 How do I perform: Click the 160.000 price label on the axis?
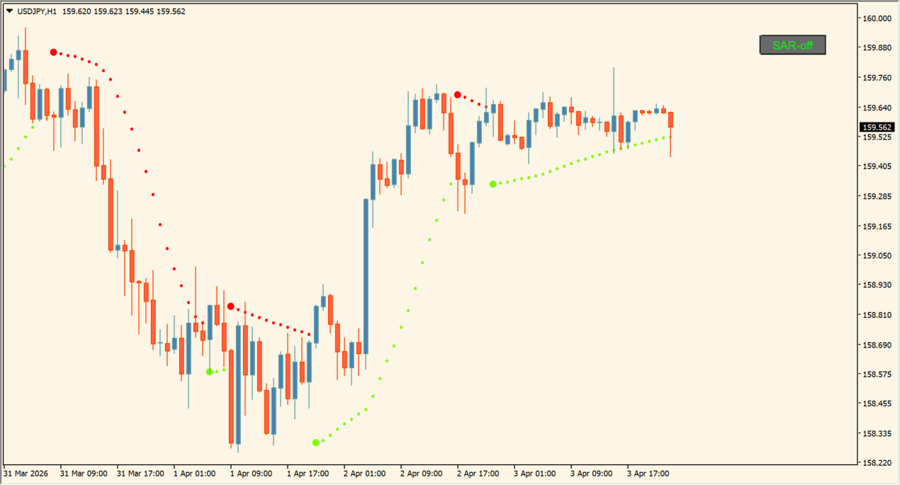pos(877,18)
